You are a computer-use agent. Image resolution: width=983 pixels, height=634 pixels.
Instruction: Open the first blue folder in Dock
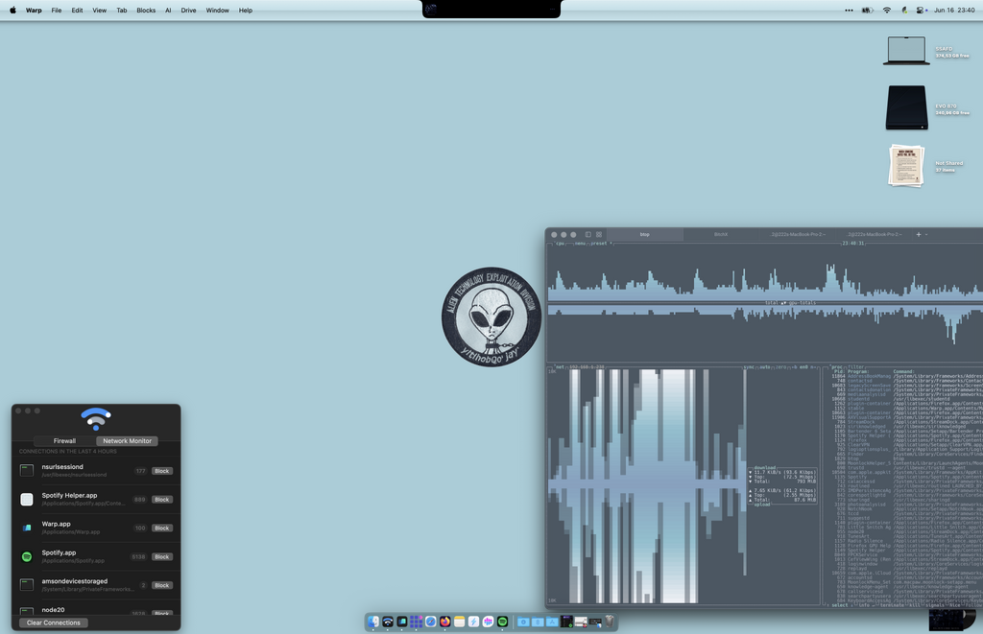[523, 622]
